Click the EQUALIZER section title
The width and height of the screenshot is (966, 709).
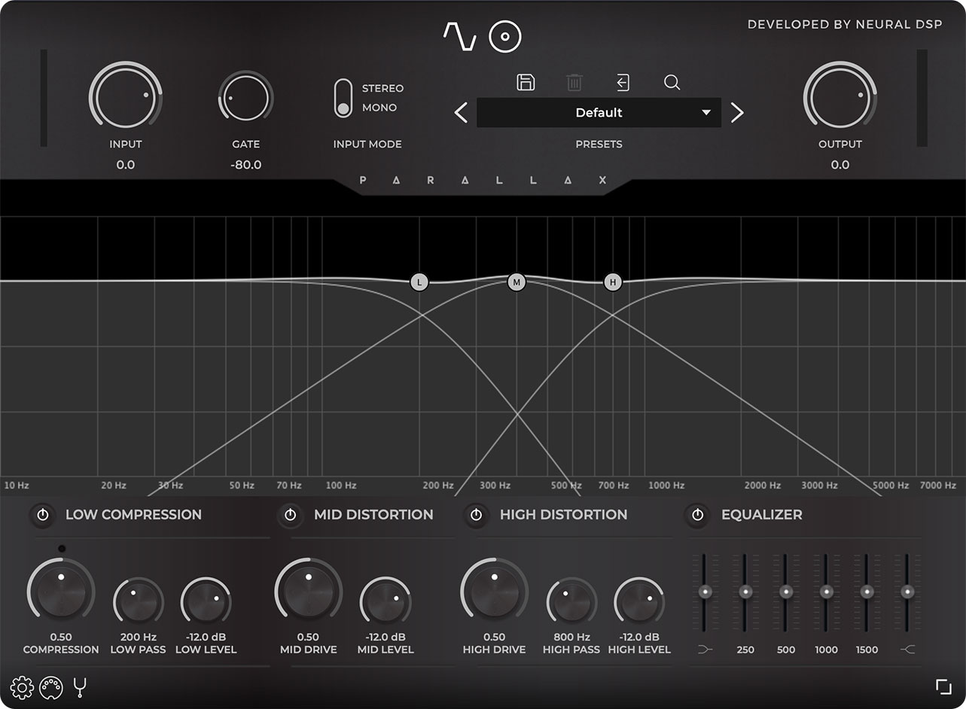(761, 515)
